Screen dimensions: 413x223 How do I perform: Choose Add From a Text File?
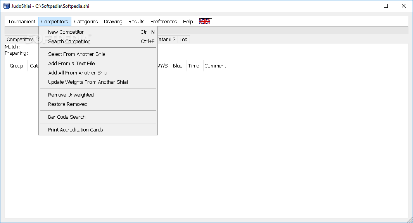[x=98, y=64]
